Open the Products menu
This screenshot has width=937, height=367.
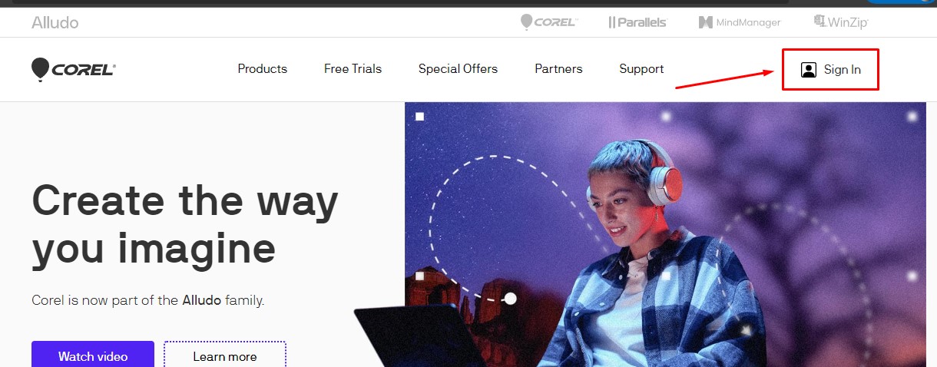262,69
